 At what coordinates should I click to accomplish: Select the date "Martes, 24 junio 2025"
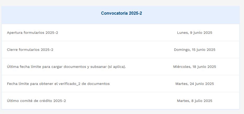click(x=195, y=84)
